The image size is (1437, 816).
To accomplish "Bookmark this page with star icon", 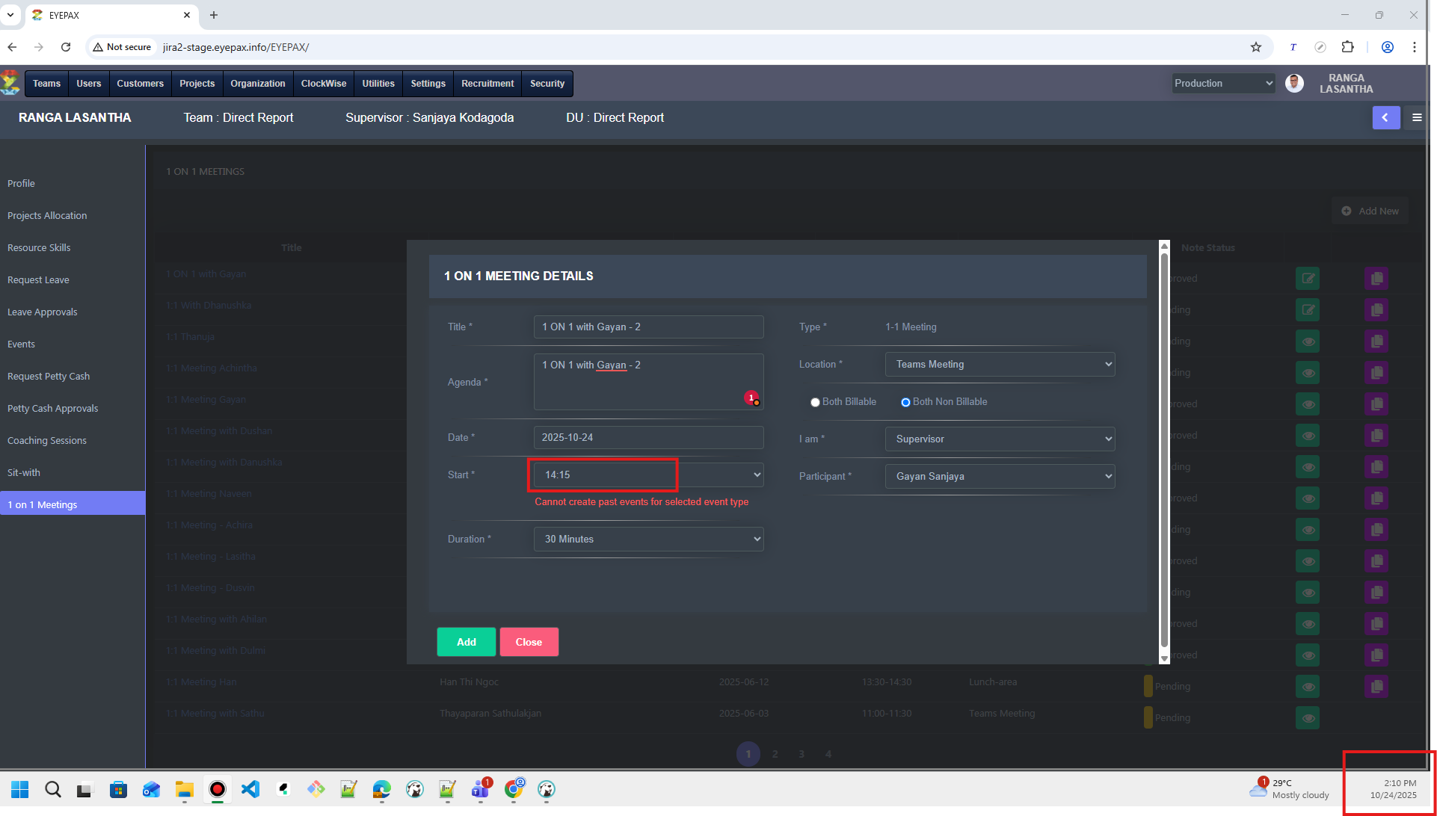I will (1256, 47).
